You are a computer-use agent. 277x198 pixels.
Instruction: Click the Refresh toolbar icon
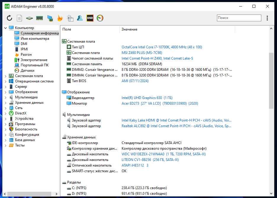pos(9,18)
